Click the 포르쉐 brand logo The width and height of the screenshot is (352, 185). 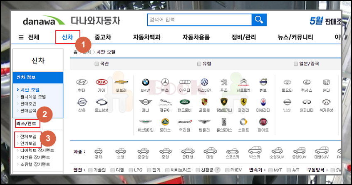coord(204,102)
